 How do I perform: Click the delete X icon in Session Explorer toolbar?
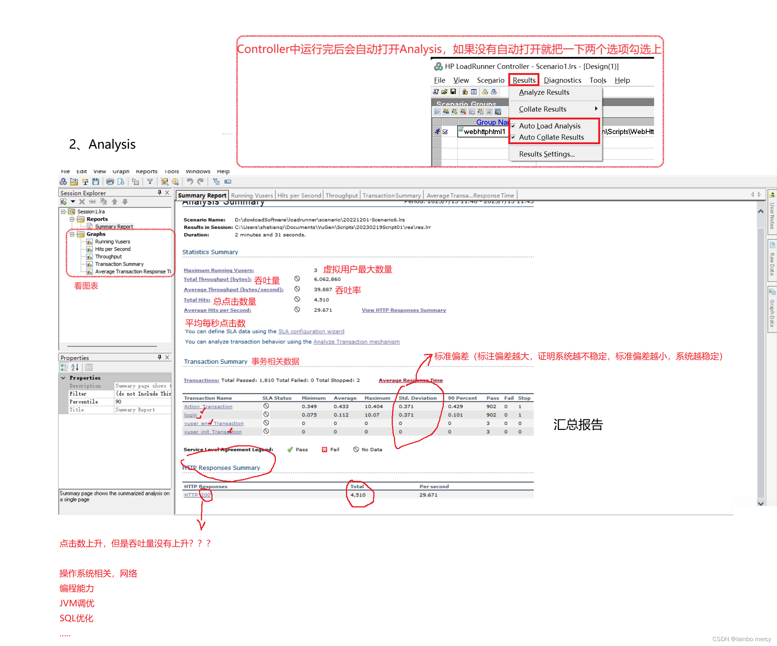click(x=82, y=202)
